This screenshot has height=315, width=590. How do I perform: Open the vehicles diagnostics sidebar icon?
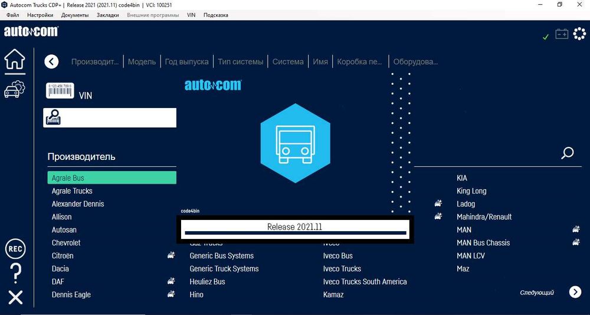(x=15, y=90)
